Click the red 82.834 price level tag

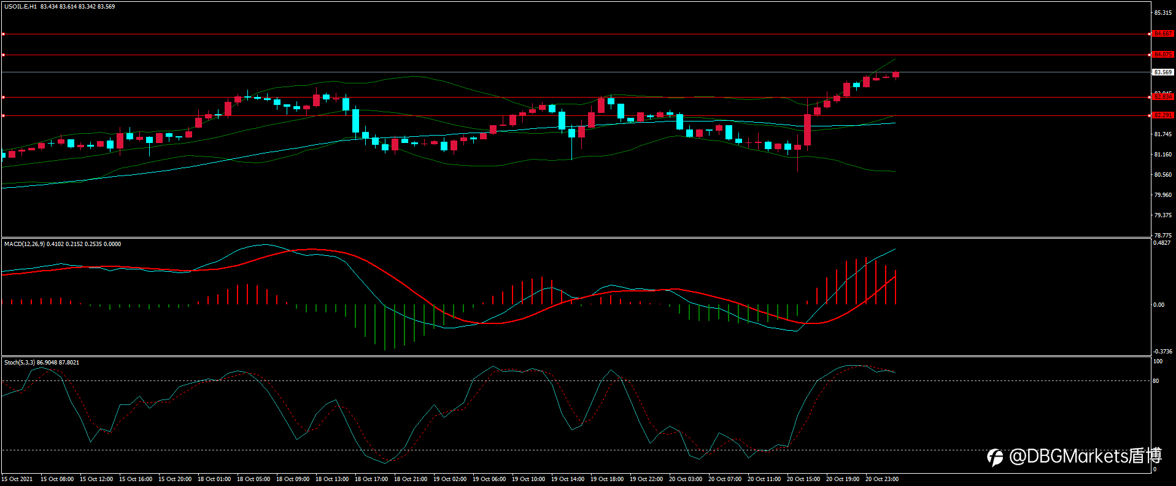tap(1163, 97)
